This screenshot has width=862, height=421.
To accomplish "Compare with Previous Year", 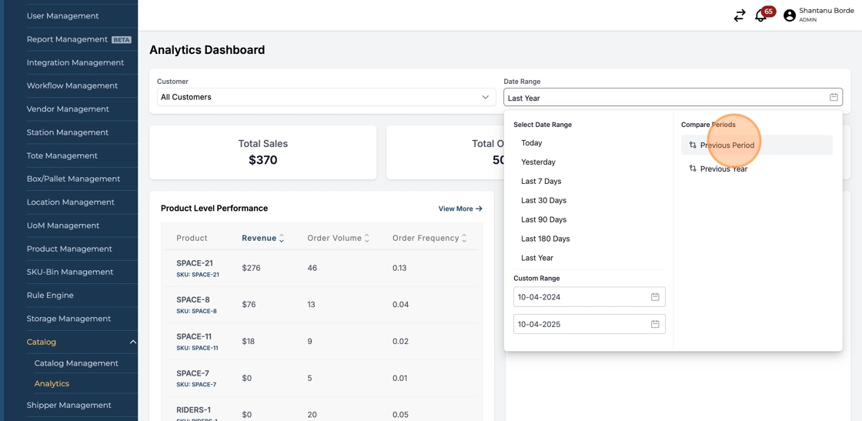I will tap(723, 169).
